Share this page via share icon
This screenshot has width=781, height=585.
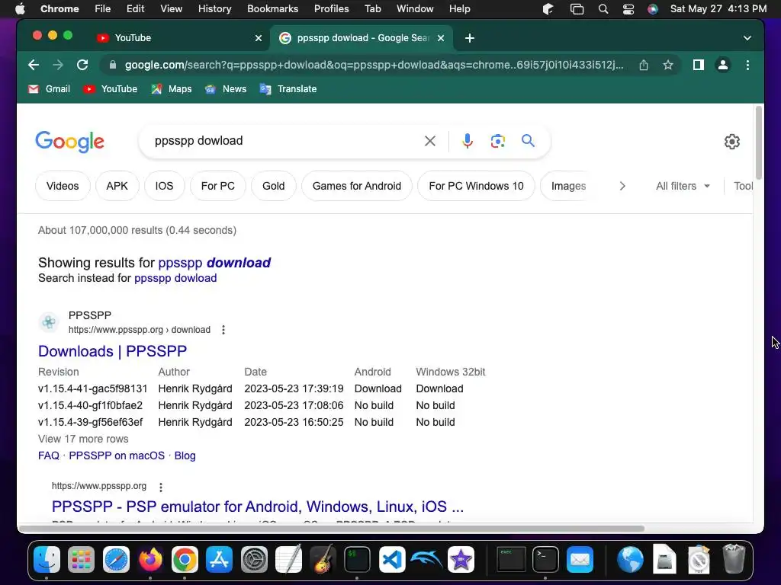click(644, 65)
